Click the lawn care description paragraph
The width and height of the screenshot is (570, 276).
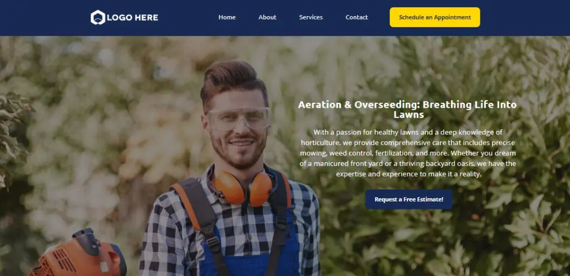point(408,153)
